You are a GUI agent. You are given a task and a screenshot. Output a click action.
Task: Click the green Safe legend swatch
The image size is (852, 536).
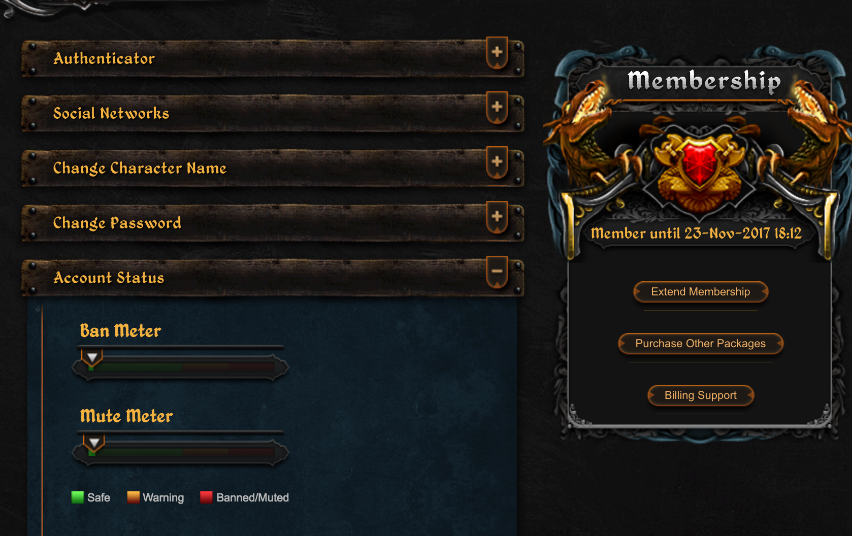78,497
